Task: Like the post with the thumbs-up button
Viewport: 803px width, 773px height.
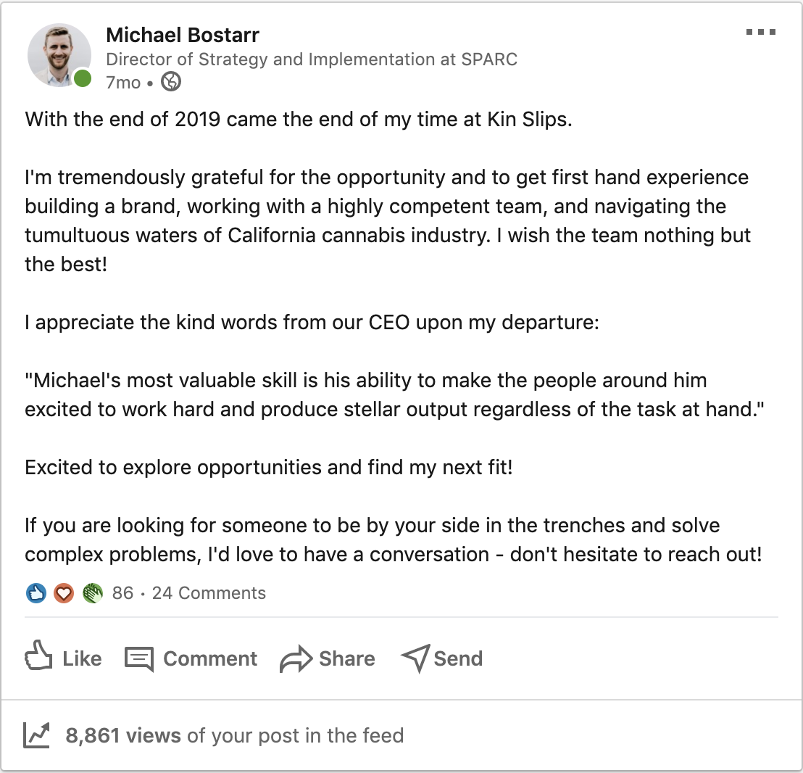Action: pyautogui.click(x=63, y=658)
